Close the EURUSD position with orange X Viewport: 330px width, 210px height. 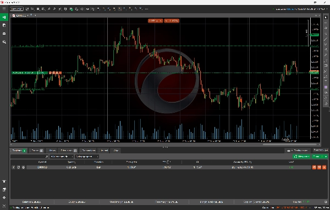point(324,167)
